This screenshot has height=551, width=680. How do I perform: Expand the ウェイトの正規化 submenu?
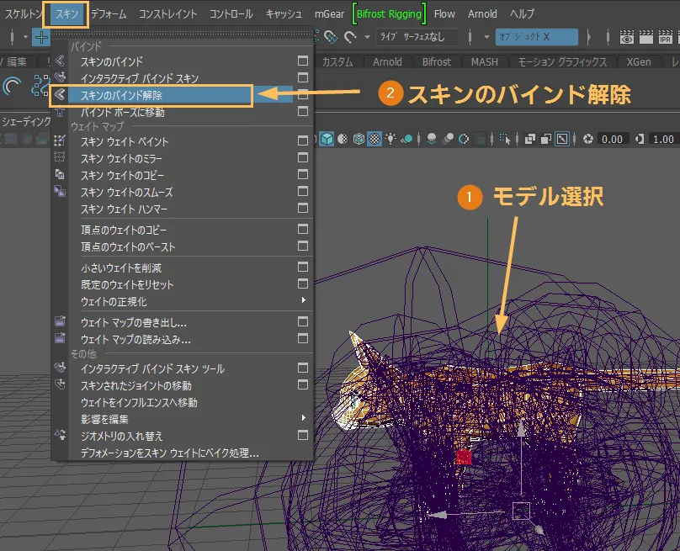(x=182, y=301)
